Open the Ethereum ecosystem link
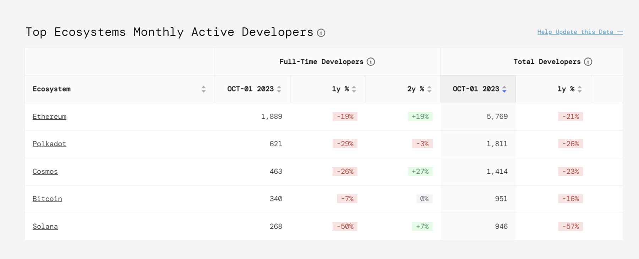This screenshot has width=639, height=259. point(49,117)
